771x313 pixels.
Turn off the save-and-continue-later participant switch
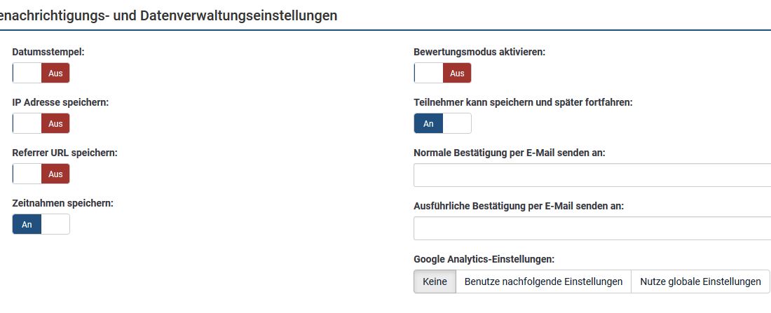[442, 123]
